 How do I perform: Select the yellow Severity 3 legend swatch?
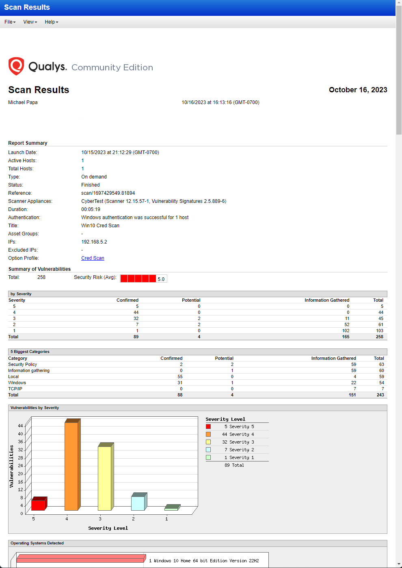208,442
